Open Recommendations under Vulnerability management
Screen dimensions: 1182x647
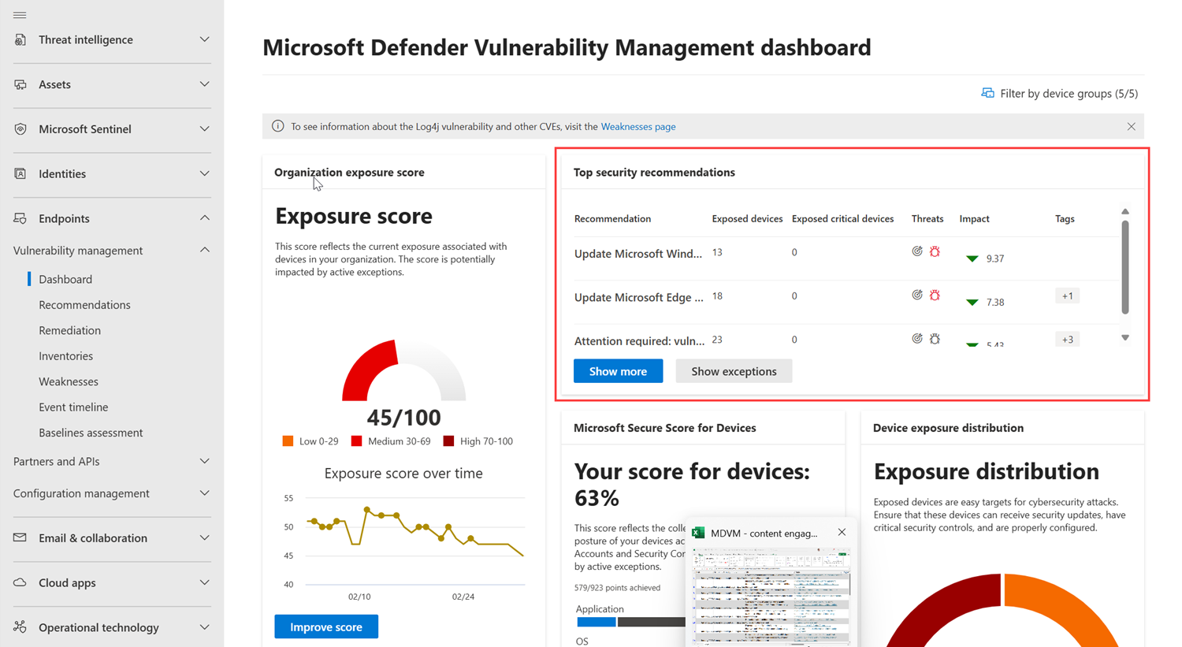(84, 304)
